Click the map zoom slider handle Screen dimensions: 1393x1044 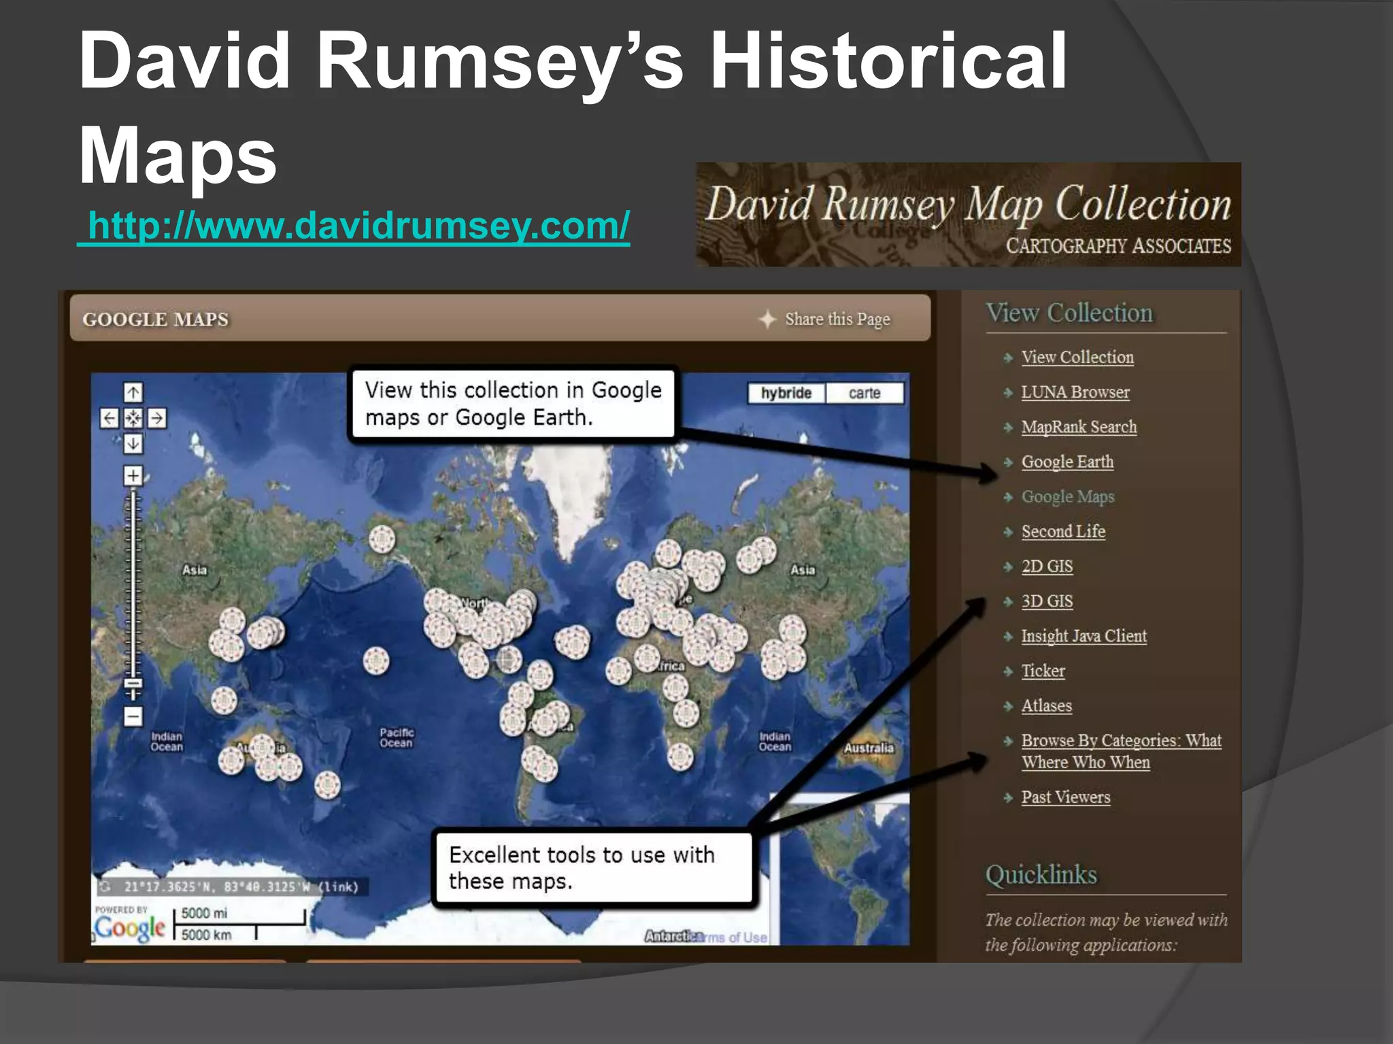133,684
